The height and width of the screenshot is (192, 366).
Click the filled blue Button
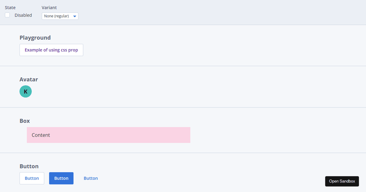(61, 178)
